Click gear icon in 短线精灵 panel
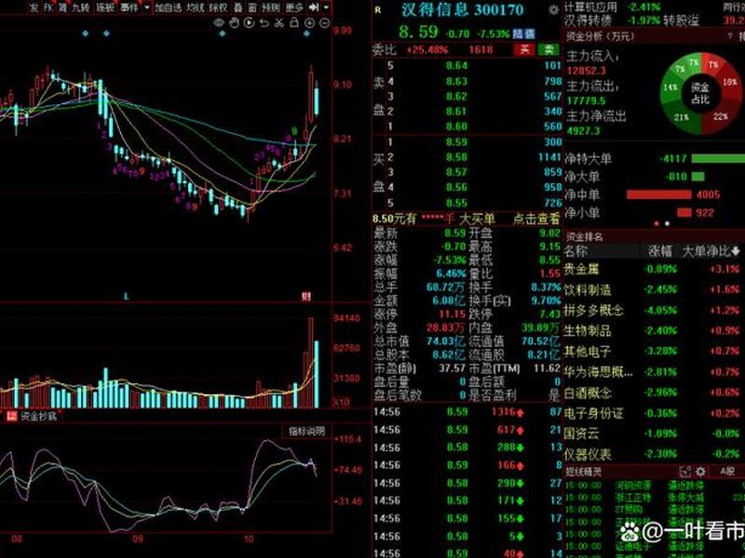Image resolution: width=745 pixels, height=558 pixels. pyautogui.click(x=700, y=472)
